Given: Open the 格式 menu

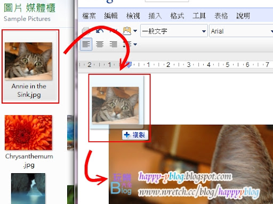Looking at the screenshot, I should [177, 16].
